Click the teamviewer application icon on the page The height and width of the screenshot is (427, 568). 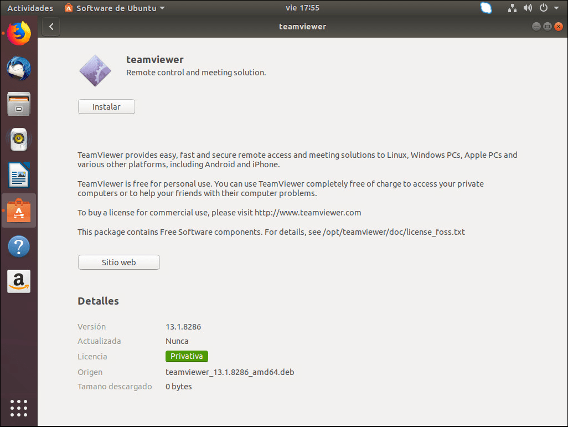pos(95,70)
